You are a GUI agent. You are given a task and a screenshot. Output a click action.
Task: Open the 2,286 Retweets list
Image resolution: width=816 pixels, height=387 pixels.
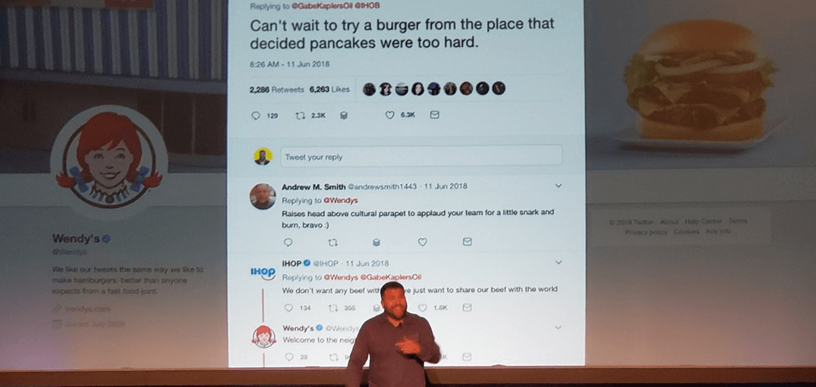click(x=277, y=89)
